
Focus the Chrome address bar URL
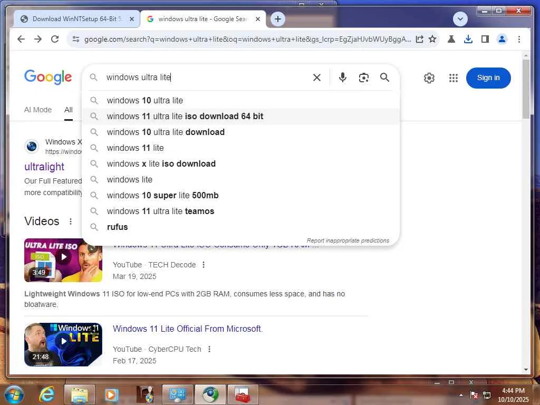click(x=247, y=39)
